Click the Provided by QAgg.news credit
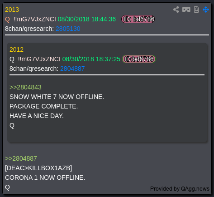Viewport: 214px width, 197px height. (180, 189)
